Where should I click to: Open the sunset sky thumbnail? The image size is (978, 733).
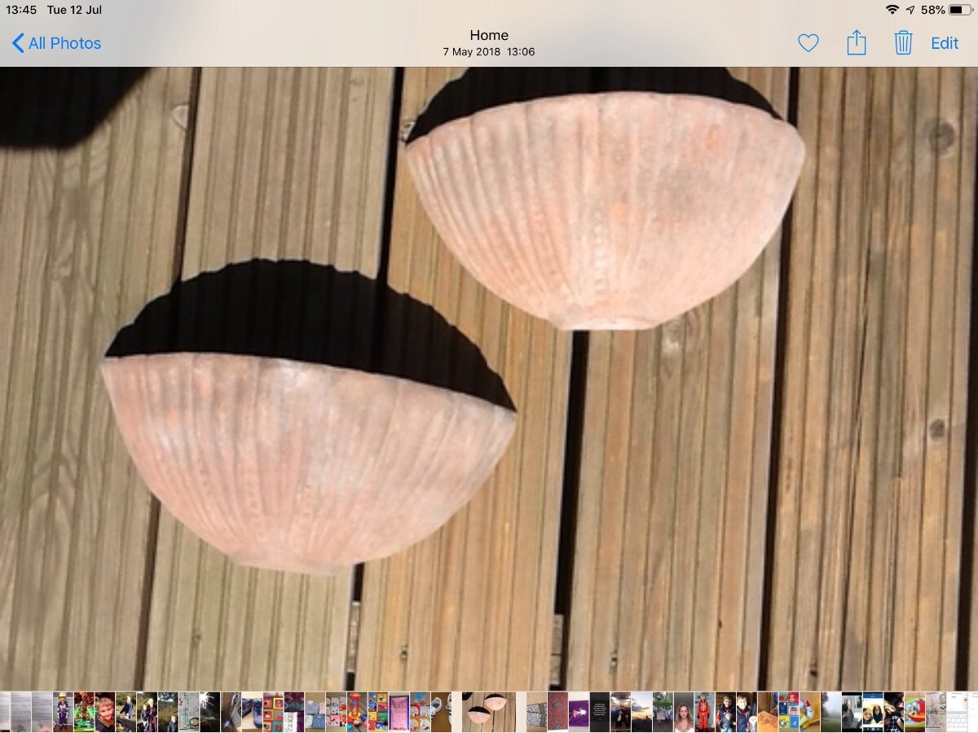pyautogui.click(x=641, y=712)
